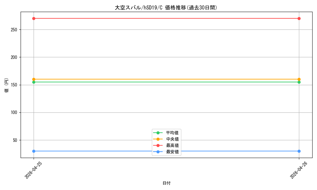Click the 100 y-axis tick label
The image size is (317, 190).
pyautogui.click(x=14, y=113)
